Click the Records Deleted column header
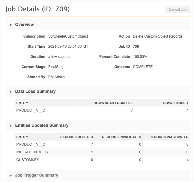 pyautogui.click(x=76, y=137)
